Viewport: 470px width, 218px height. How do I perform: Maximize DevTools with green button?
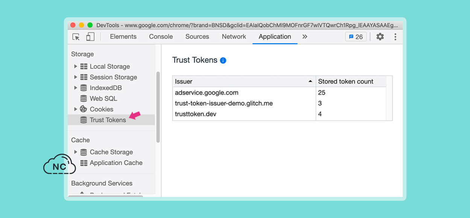(x=90, y=25)
